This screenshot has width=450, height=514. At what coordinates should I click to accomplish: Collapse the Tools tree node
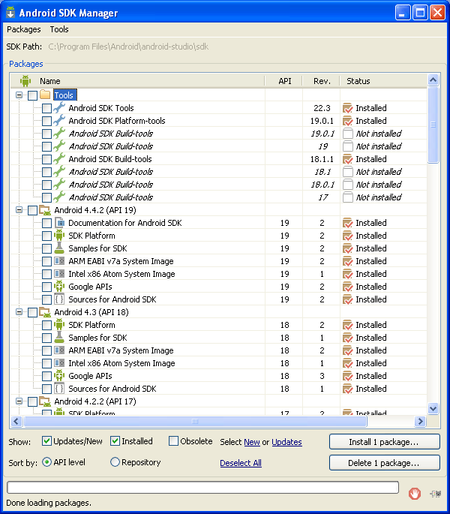point(19,95)
